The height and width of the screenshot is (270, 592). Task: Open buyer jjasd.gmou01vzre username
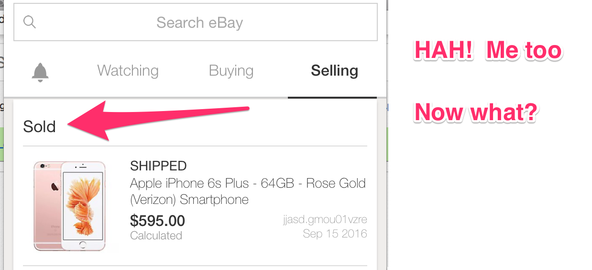325,220
